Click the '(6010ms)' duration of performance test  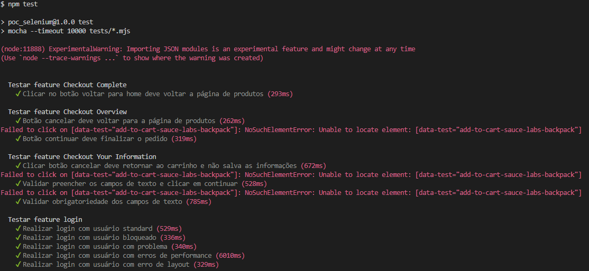tap(230, 256)
